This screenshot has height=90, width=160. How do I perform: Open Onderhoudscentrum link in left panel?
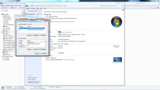point(32,78)
